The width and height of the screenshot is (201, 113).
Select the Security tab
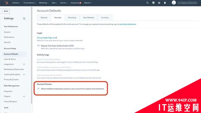click(58, 18)
